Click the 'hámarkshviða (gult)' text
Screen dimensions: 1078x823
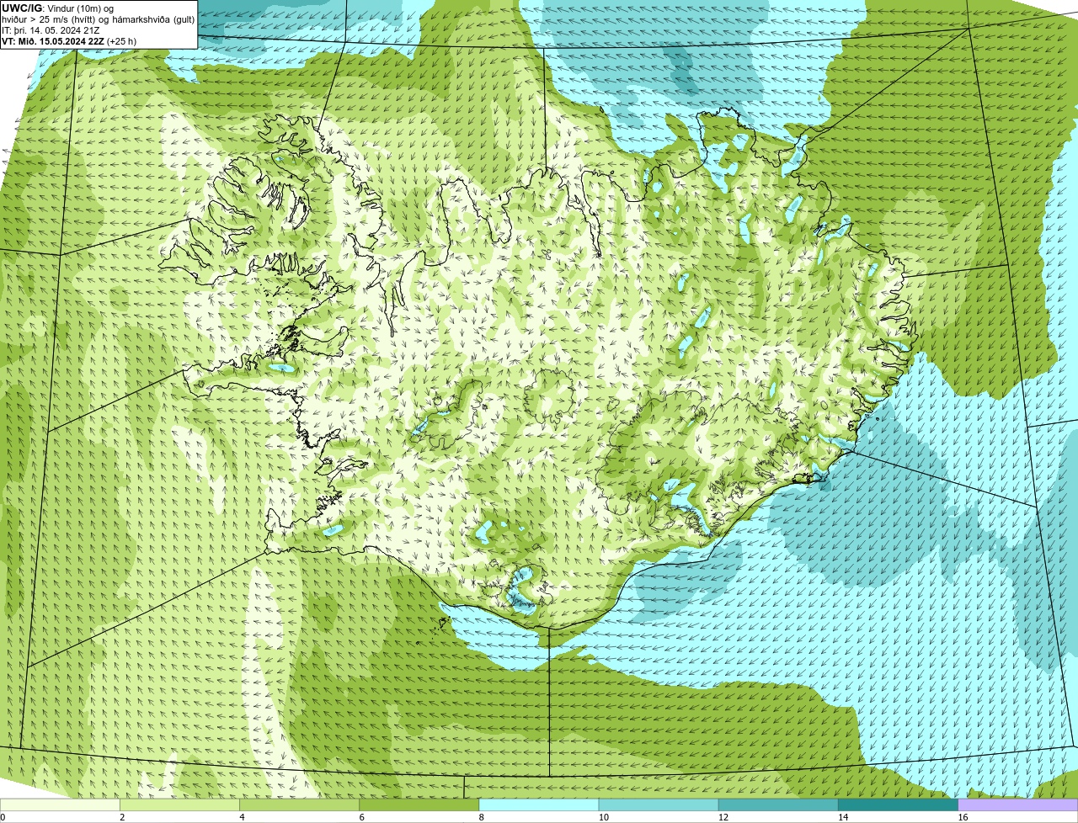153,19
